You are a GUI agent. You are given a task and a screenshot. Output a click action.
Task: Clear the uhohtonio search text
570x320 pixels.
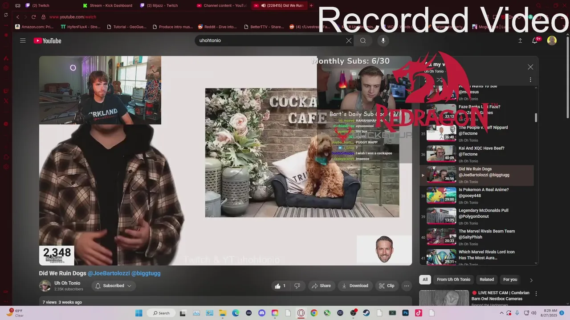[349, 40]
